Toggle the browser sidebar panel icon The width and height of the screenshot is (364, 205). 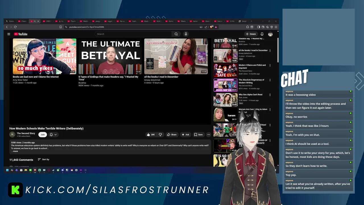(258, 27)
